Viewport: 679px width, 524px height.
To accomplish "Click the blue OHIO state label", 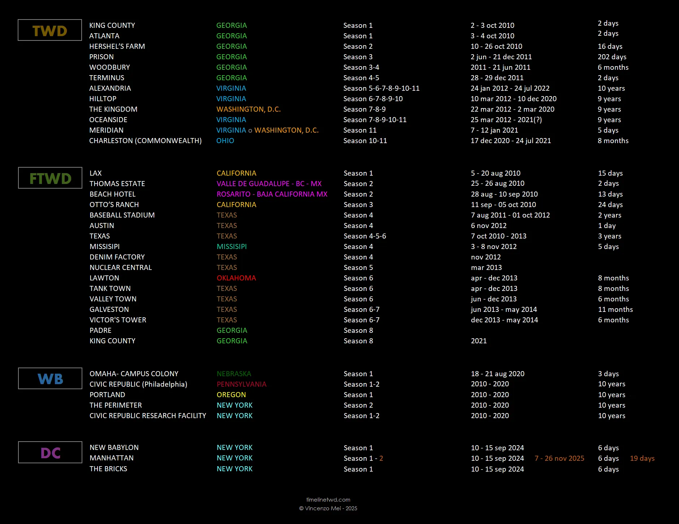I will tap(225, 141).
